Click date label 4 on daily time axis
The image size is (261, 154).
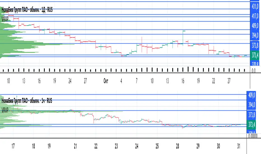click(x=121, y=81)
